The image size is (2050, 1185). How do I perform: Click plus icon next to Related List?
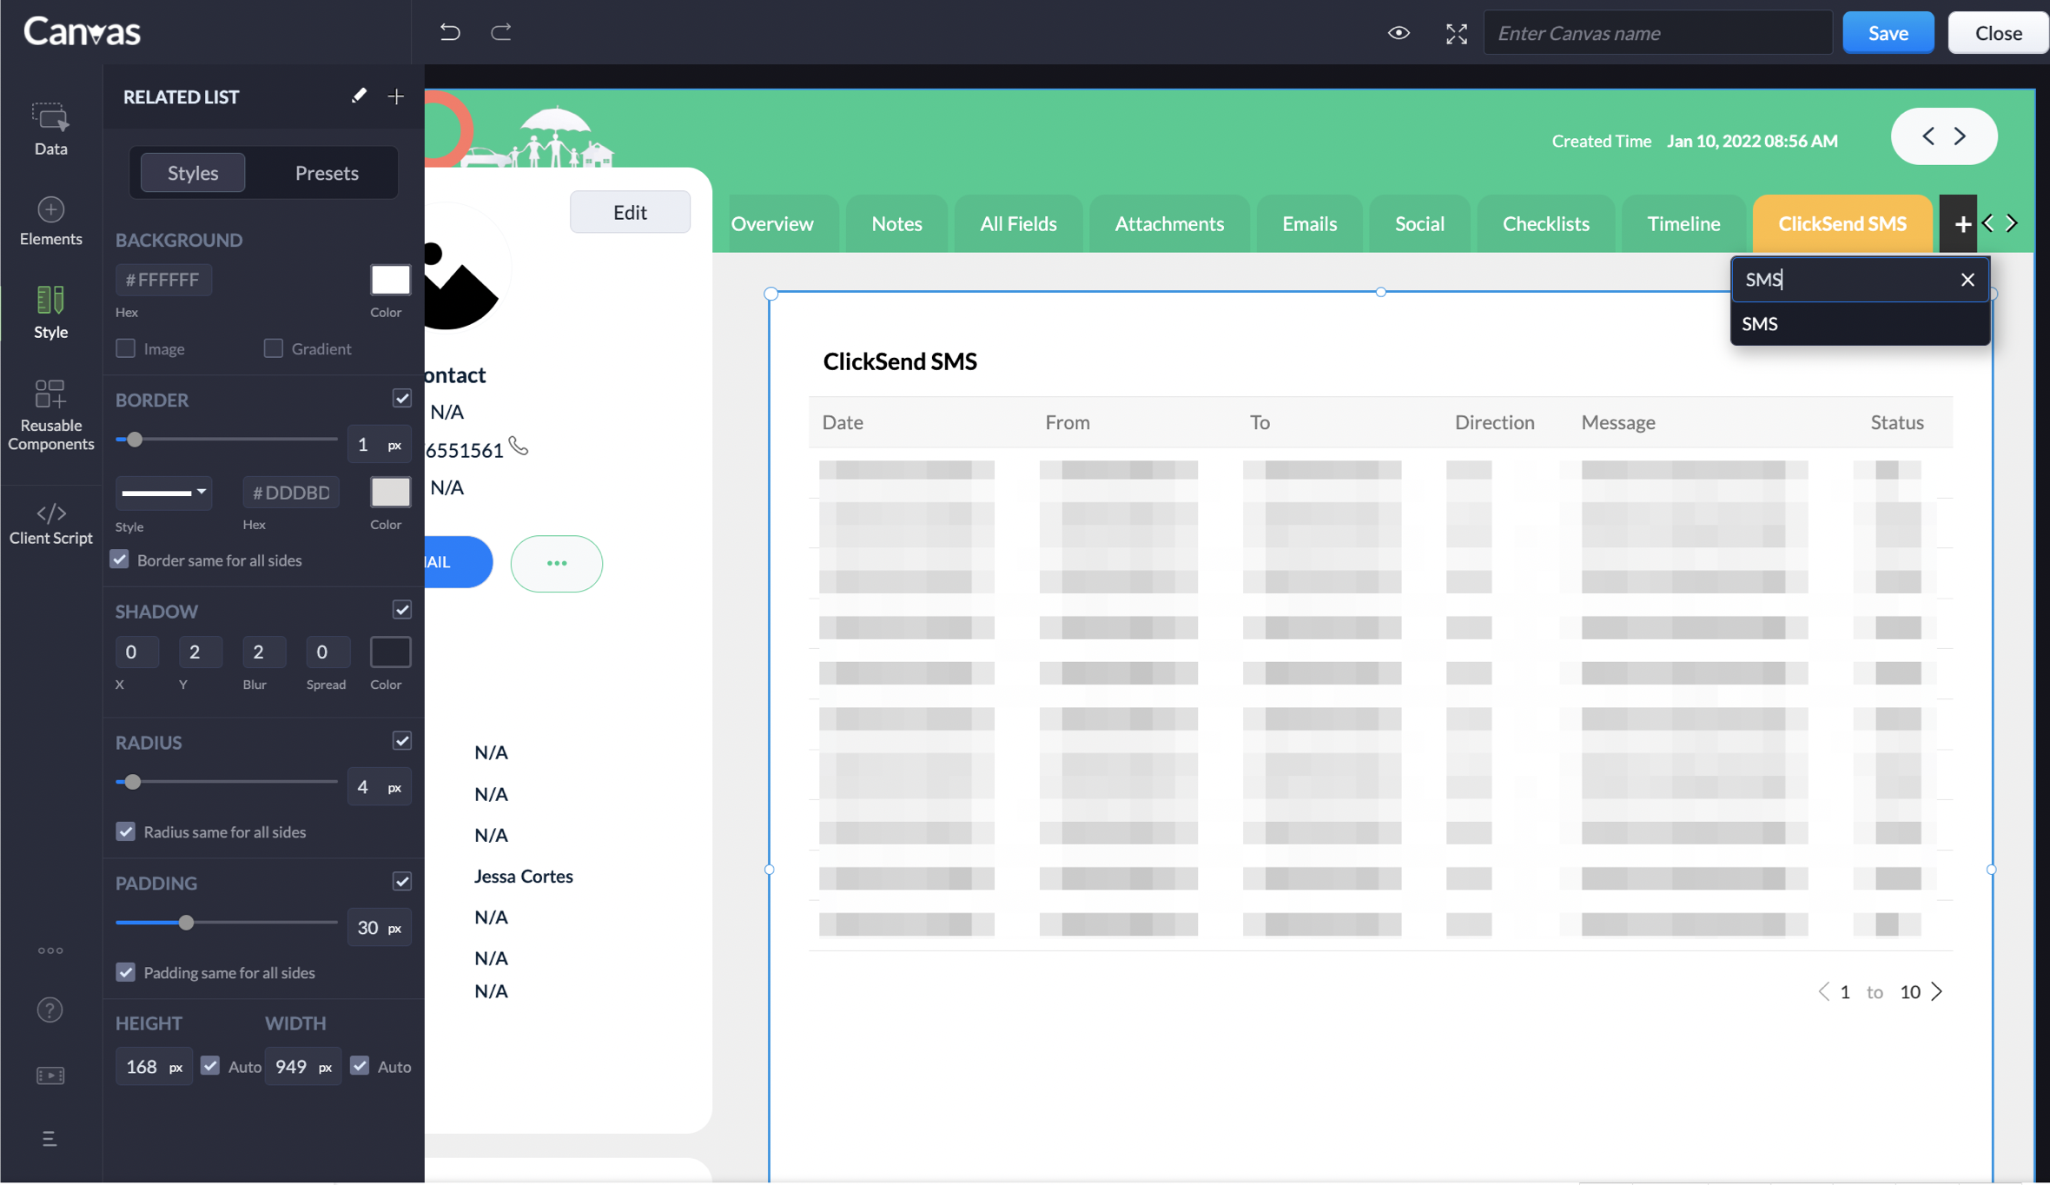[x=396, y=96]
